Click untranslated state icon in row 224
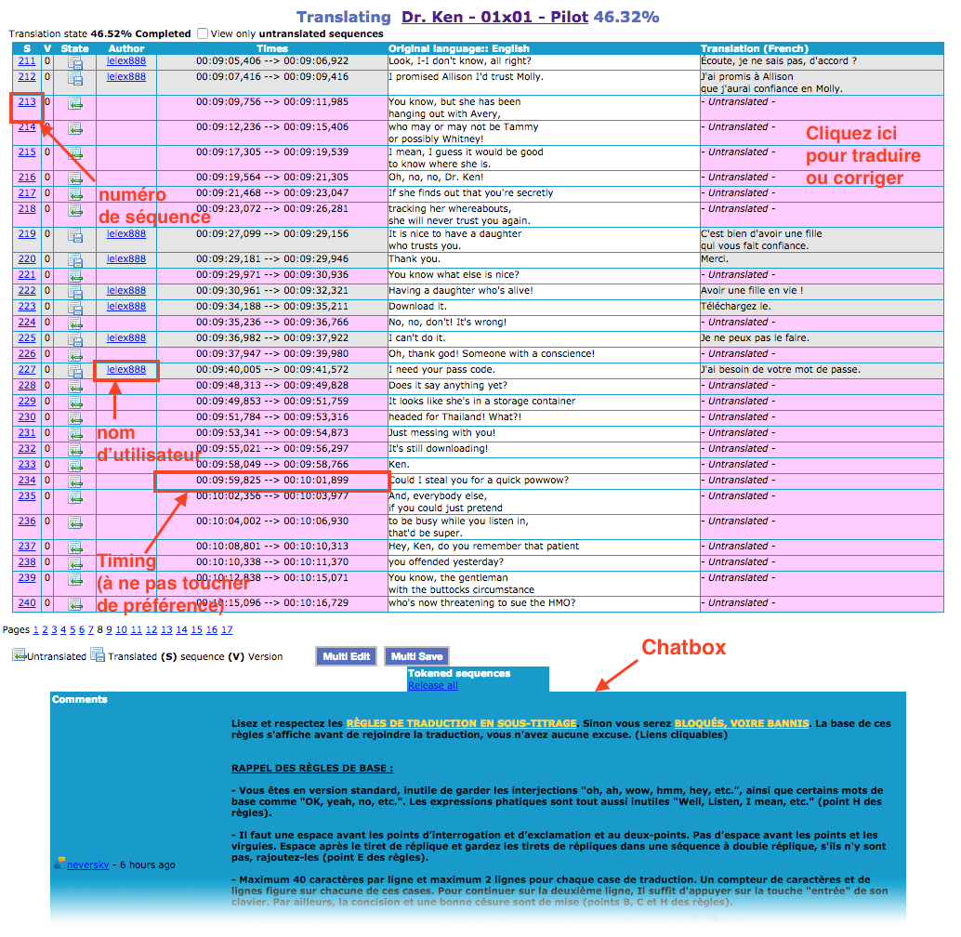 point(74,323)
